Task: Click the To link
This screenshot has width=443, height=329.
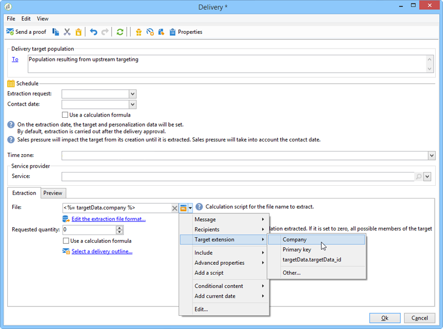Action: pos(15,60)
